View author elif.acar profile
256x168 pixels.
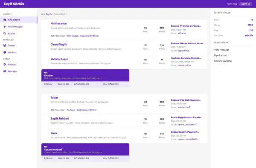(x=182, y=33)
